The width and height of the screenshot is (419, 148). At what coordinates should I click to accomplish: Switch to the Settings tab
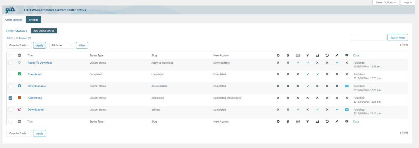tap(34, 20)
